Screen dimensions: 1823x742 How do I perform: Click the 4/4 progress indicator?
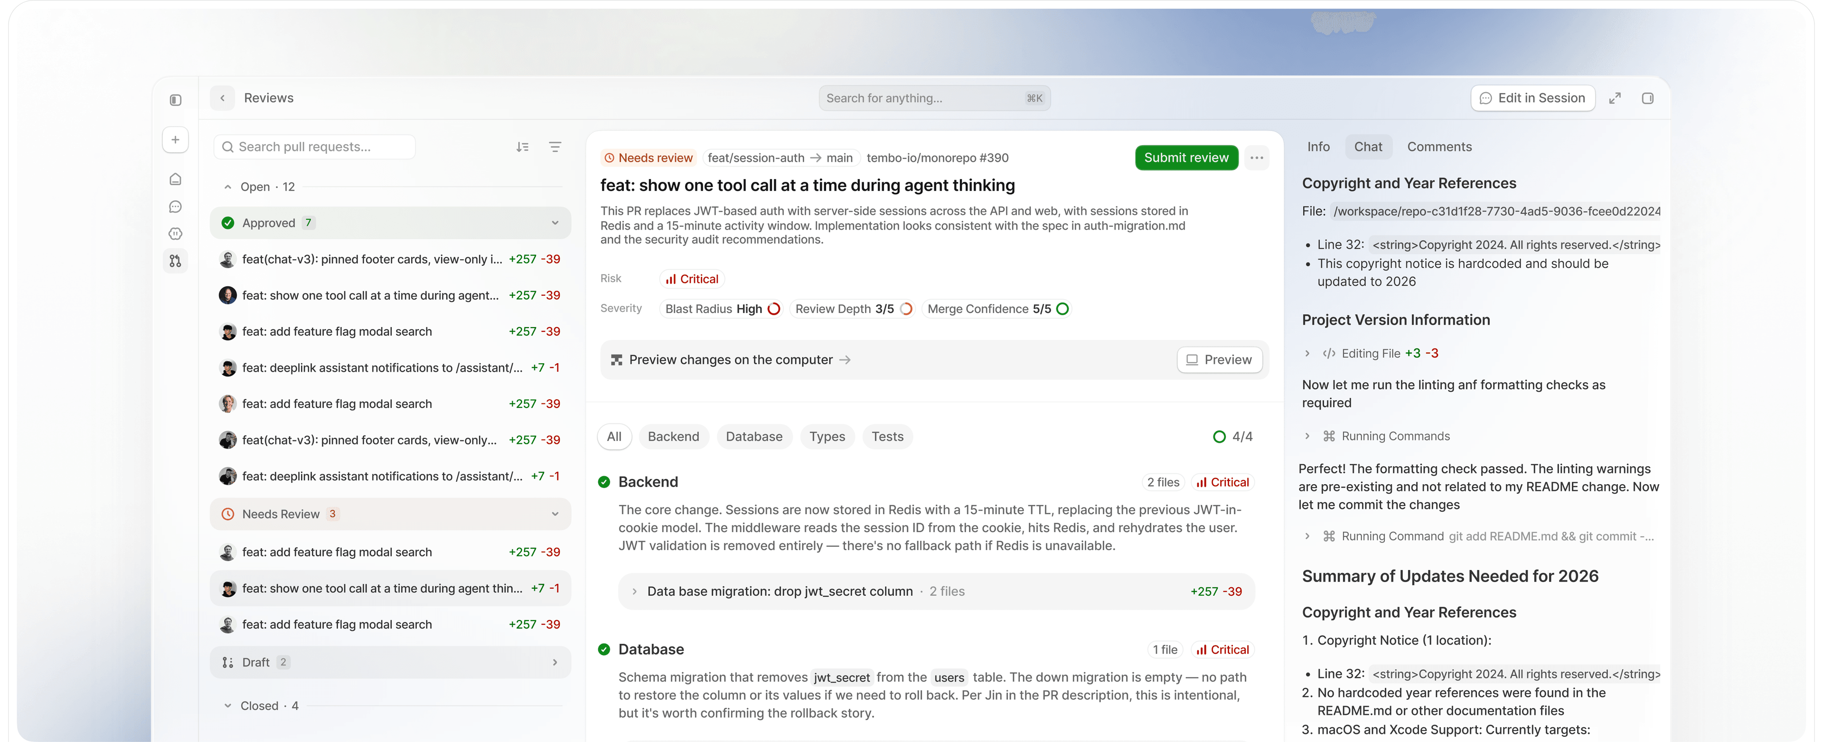[x=1232, y=436]
